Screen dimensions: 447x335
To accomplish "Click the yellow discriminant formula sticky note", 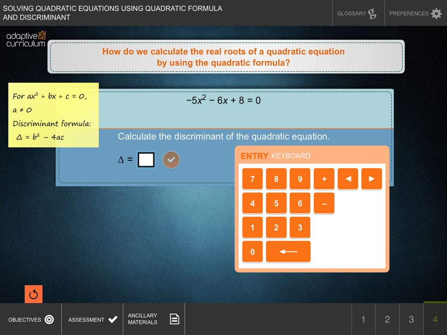I will coord(54,115).
